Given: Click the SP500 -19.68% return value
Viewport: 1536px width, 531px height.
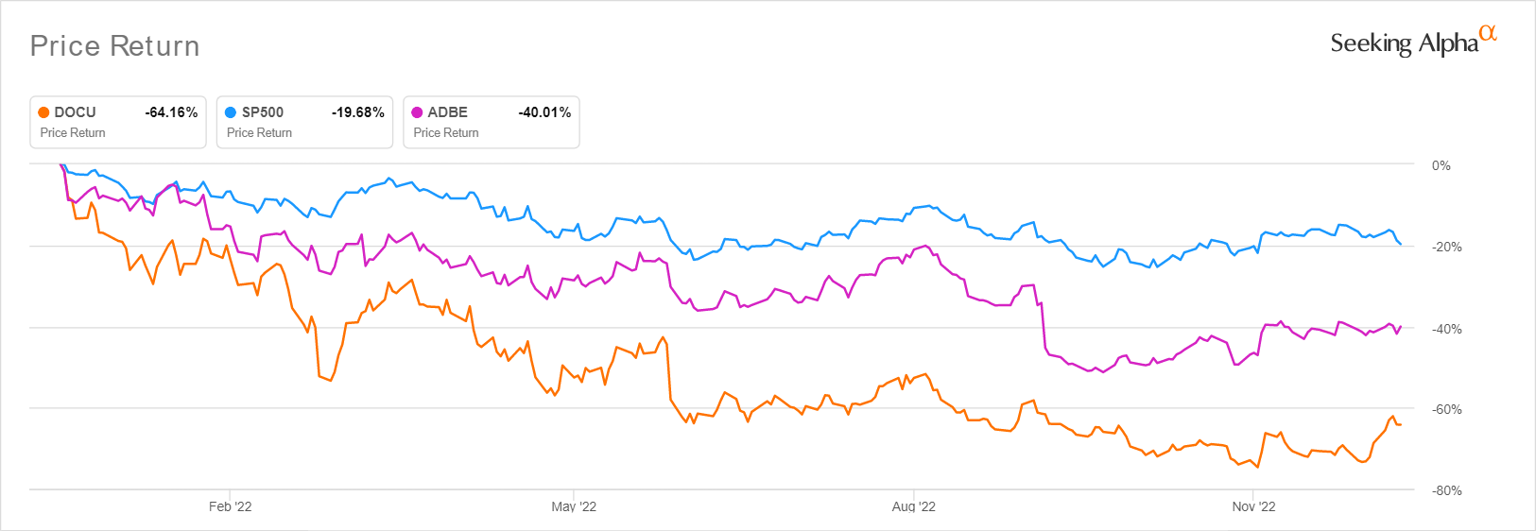Looking at the screenshot, I should (x=357, y=112).
